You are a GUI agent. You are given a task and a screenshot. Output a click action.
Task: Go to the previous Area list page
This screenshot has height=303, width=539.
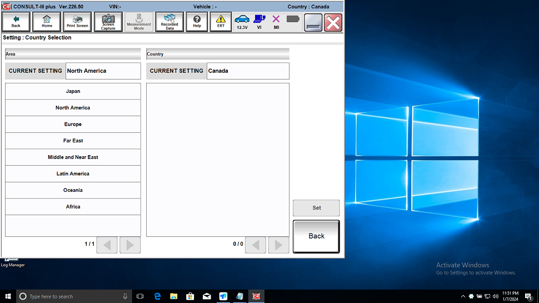107,245
